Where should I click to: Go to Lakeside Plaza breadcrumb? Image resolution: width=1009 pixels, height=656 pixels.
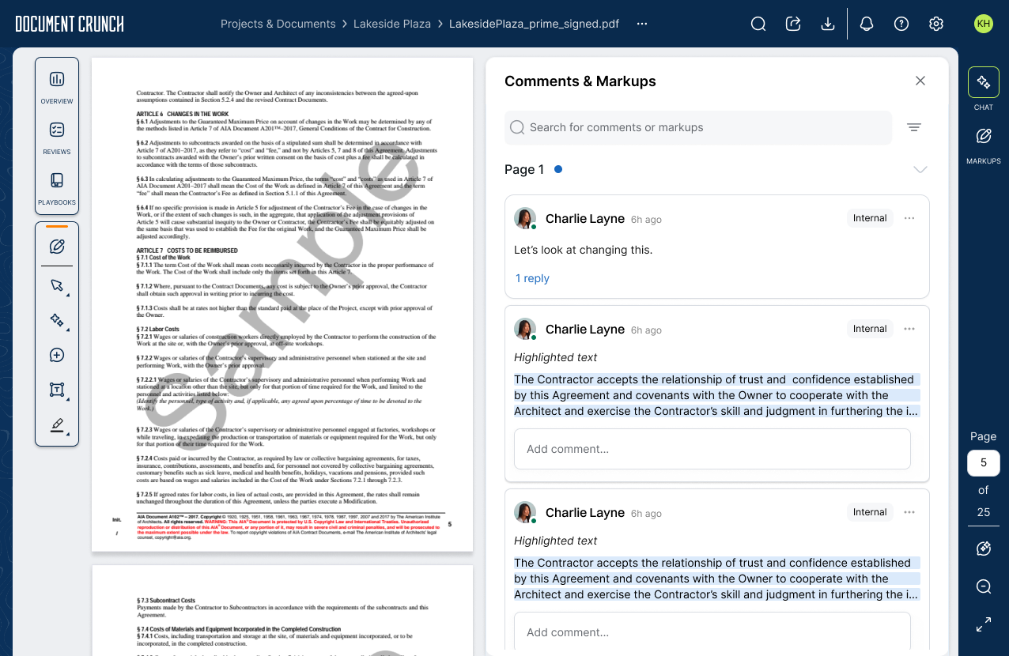(392, 24)
